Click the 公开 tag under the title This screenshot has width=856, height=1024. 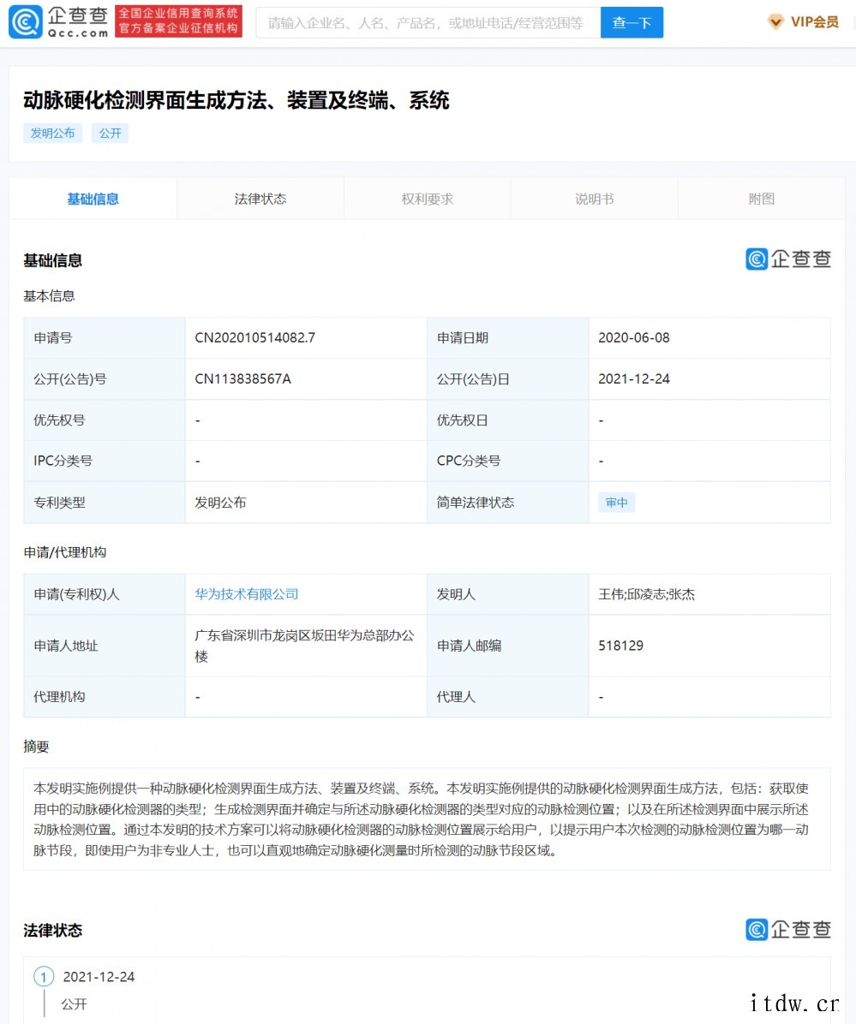[x=110, y=134]
